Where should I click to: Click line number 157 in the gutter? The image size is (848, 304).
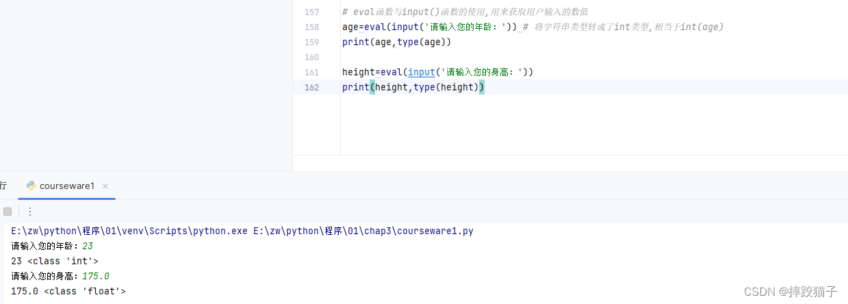(x=311, y=12)
